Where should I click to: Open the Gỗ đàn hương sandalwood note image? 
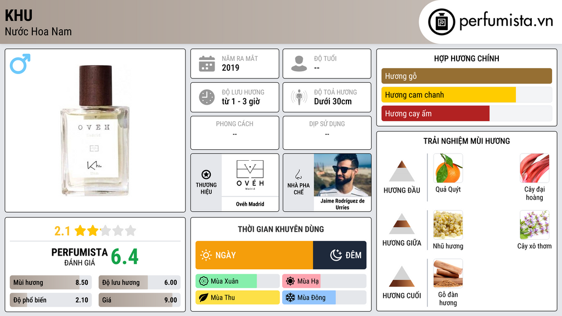[448, 273]
